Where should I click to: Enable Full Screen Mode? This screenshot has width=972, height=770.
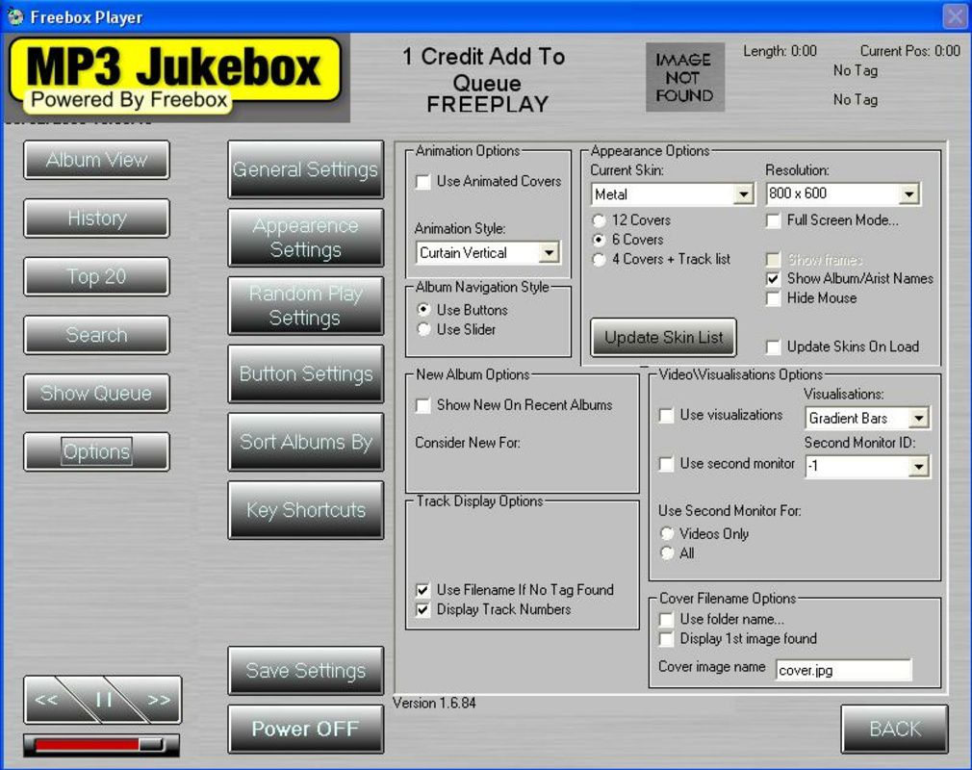coord(774,220)
